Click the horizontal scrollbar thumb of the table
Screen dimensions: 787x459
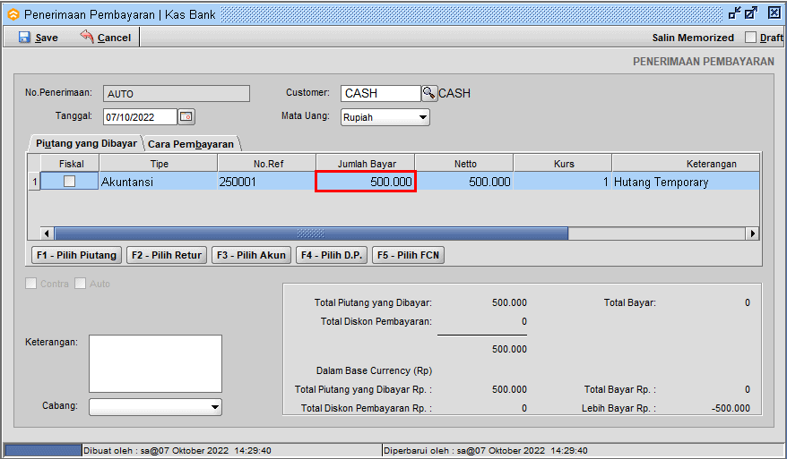[x=311, y=234]
